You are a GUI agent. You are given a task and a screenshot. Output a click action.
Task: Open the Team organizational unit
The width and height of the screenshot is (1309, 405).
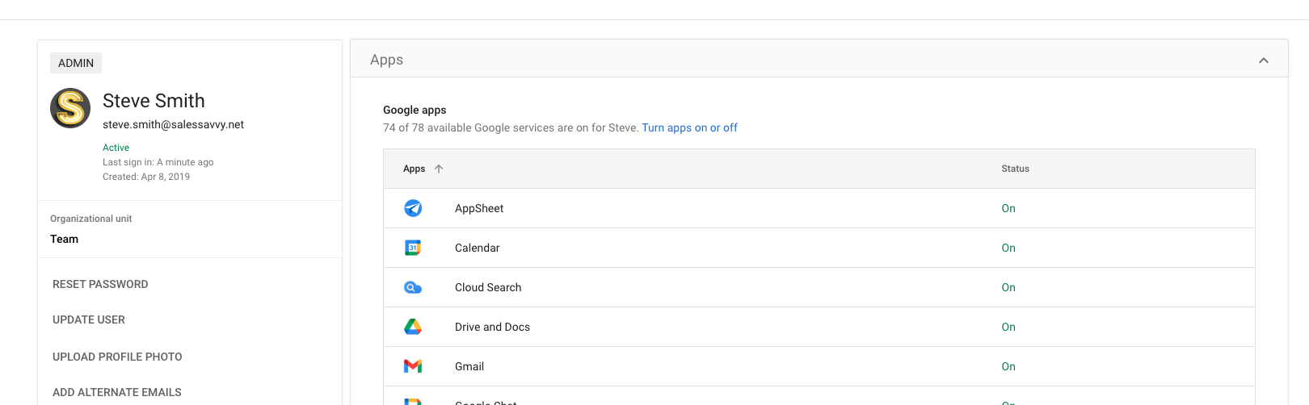point(65,239)
